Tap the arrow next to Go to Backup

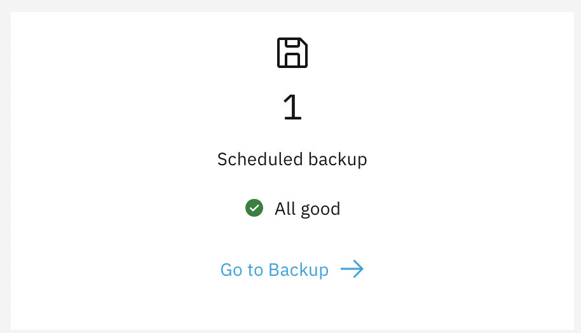(x=352, y=269)
